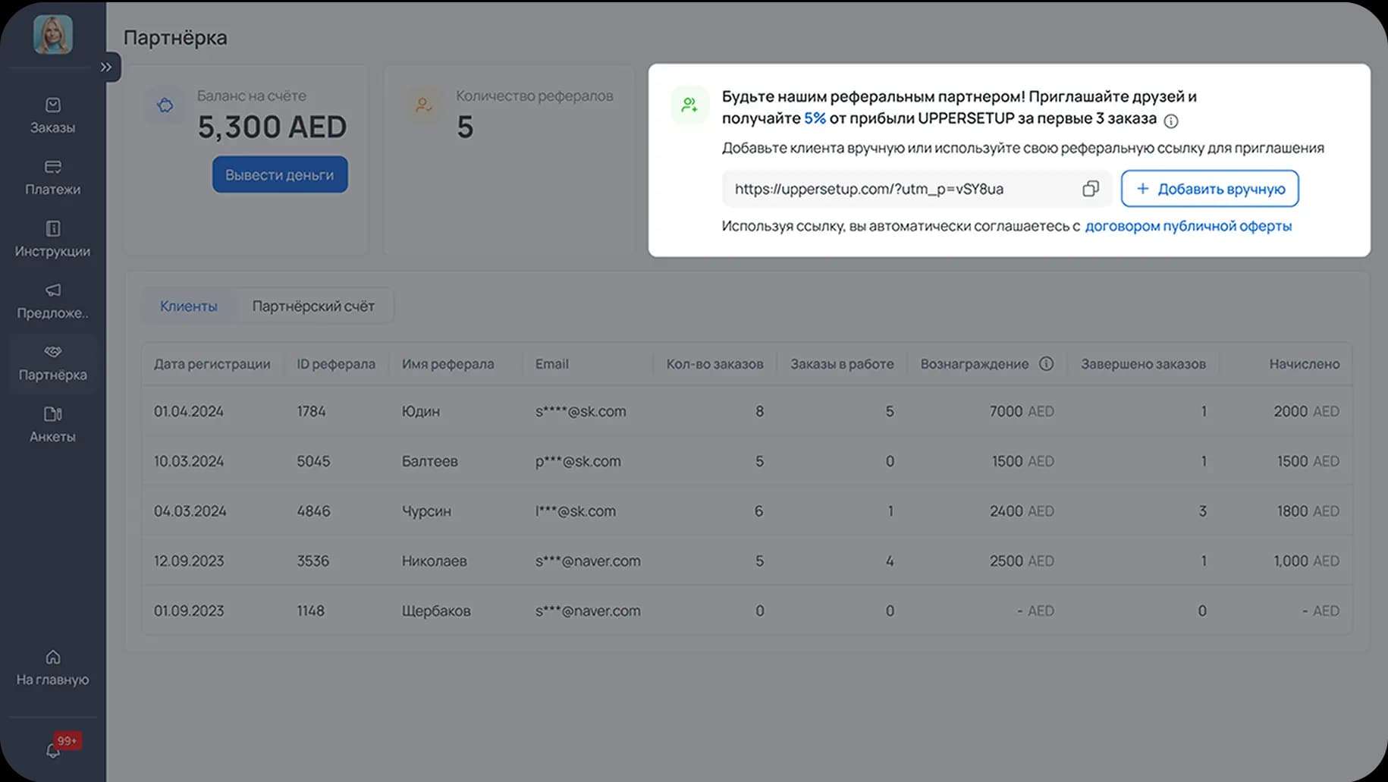Click info icon after 'за первые 3 заказа'
Viewport: 1388px width, 782px height.
coord(1170,121)
